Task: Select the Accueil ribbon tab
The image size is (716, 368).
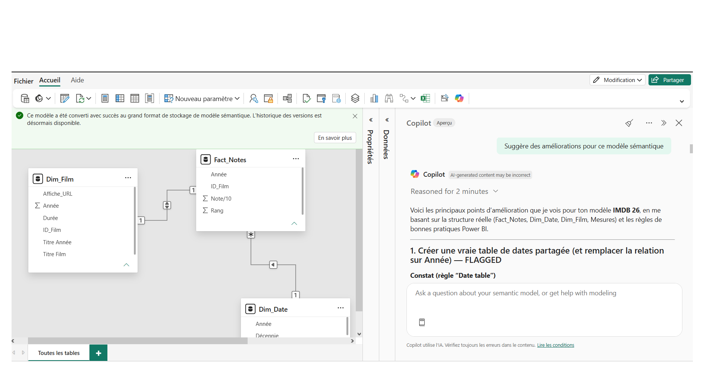Action: coord(50,80)
